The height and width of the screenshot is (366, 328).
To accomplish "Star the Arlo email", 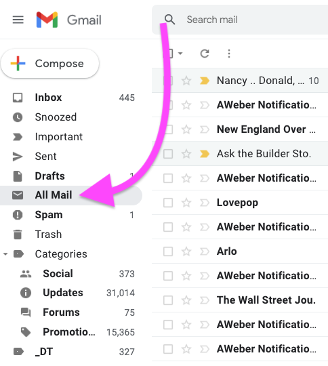I will click(x=186, y=251).
